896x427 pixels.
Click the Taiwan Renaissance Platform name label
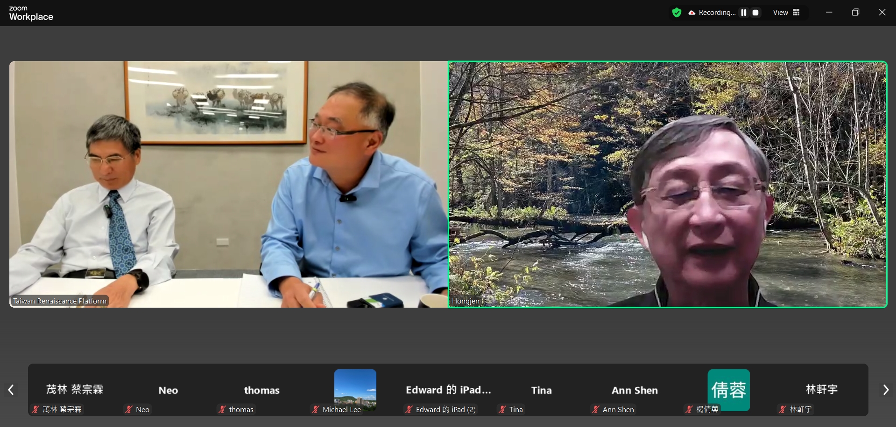[60, 301]
